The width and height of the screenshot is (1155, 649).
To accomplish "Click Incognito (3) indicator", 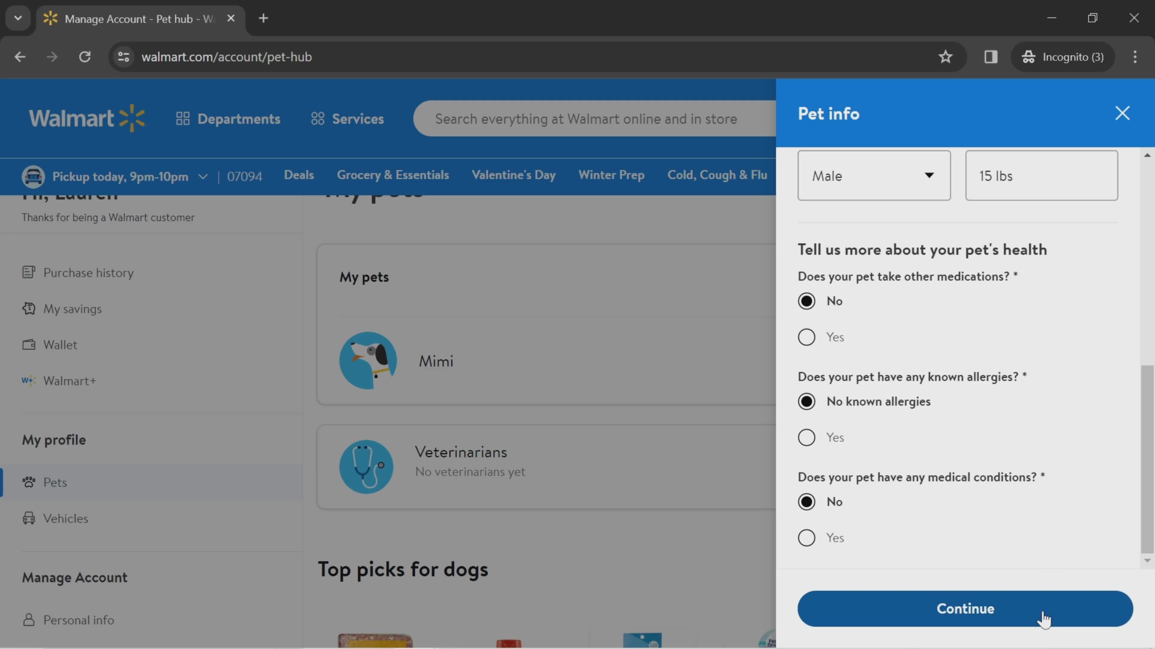I will pos(1062,57).
